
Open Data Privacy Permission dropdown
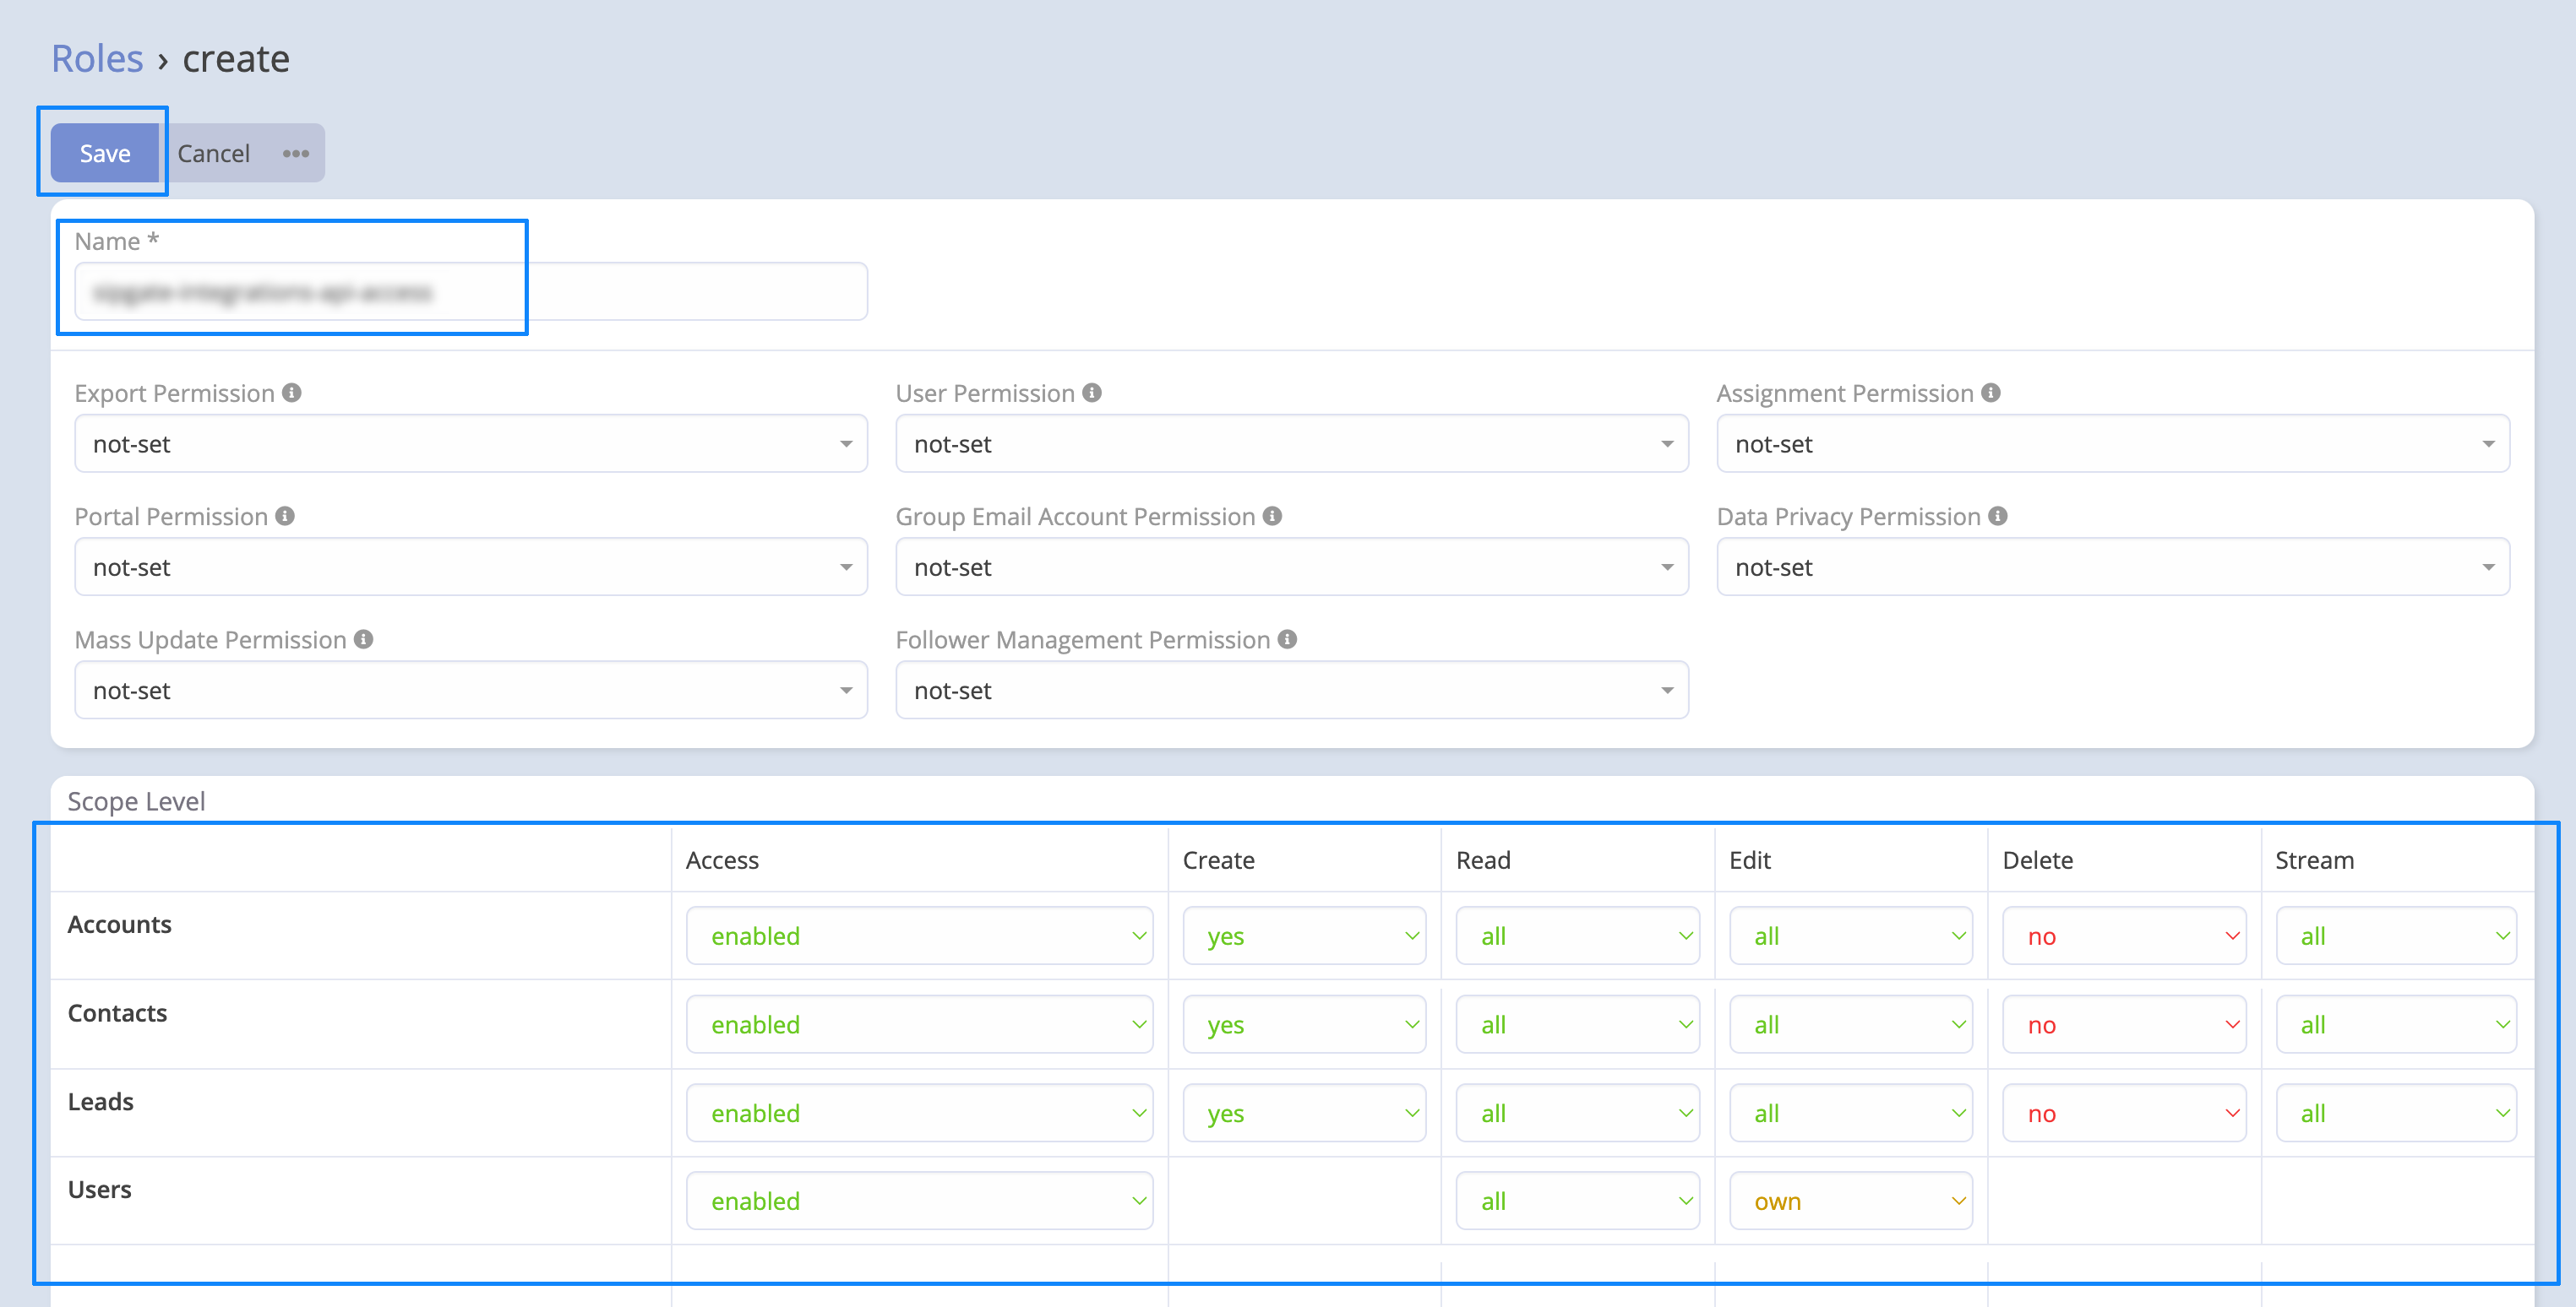pos(2112,567)
